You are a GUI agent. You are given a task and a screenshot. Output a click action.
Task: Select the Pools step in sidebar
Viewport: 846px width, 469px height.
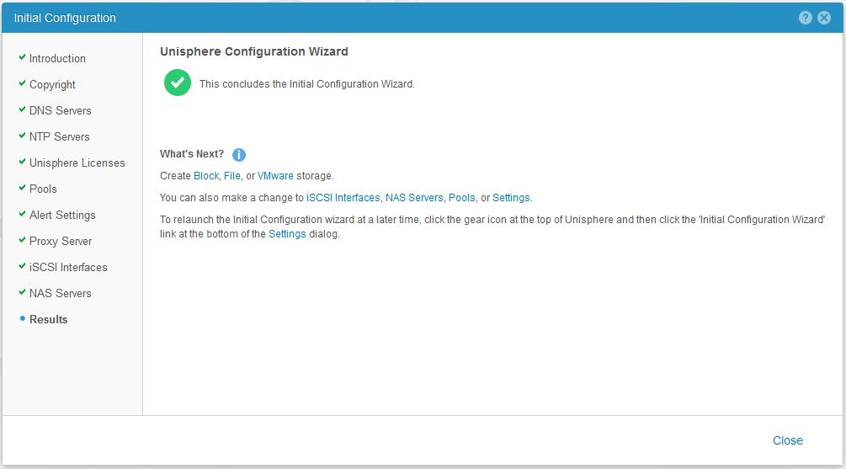(43, 189)
